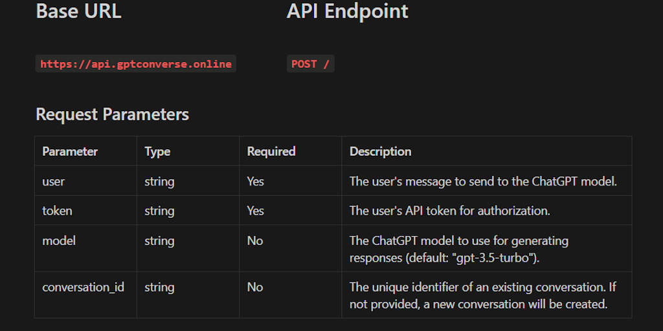Click the POST / endpoint code block
This screenshot has height=331, width=663.
coord(310,64)
